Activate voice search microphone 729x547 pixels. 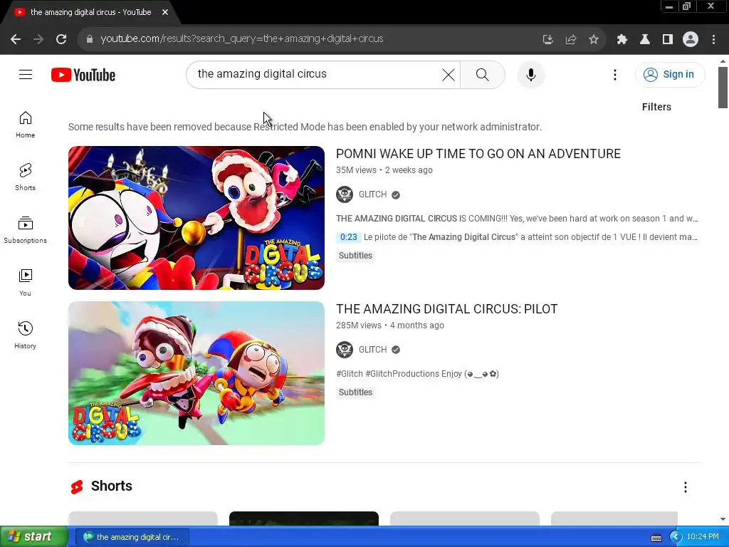[x=530, y=74]
